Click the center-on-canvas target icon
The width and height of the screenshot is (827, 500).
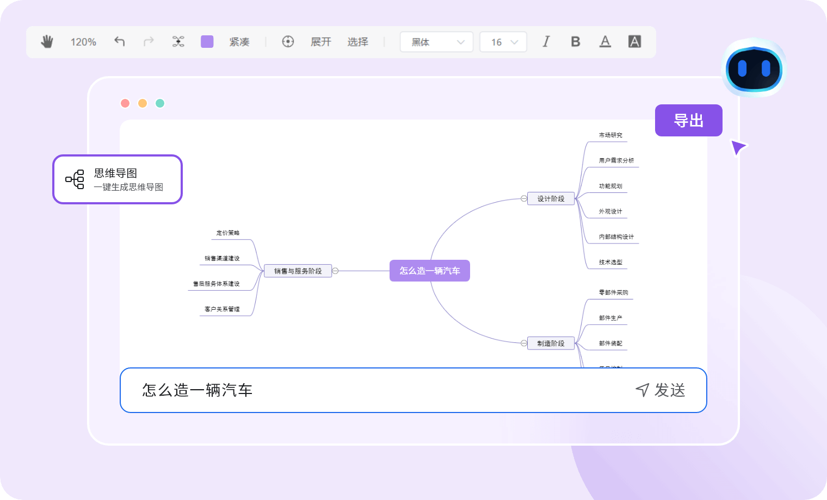pyautogui.click(x=288, y=41)
